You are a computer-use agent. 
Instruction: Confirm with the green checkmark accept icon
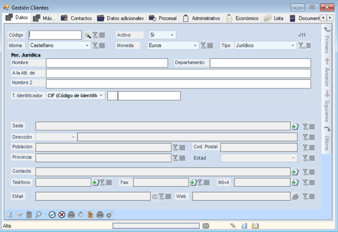pos(52,215)
